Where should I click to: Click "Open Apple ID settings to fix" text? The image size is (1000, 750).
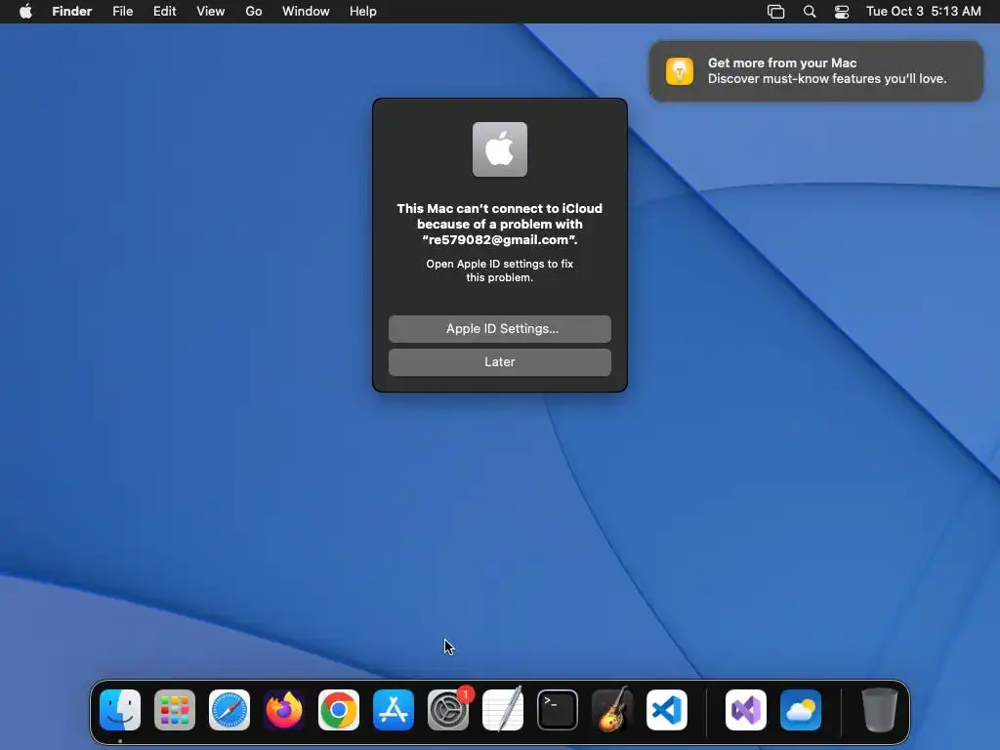(500, 264)
